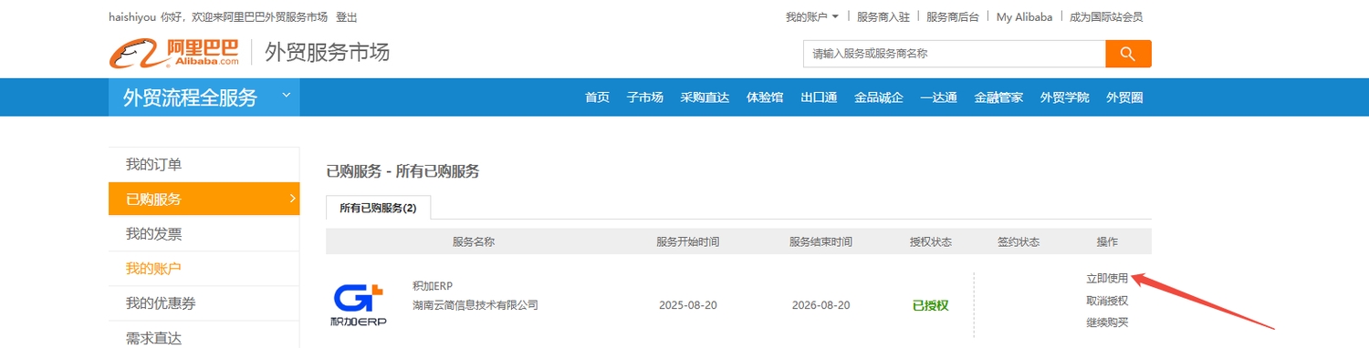This screenshot has height=348, width=1369.
Task: Click the orange search magnifier button
Action: pos(1128,54)
